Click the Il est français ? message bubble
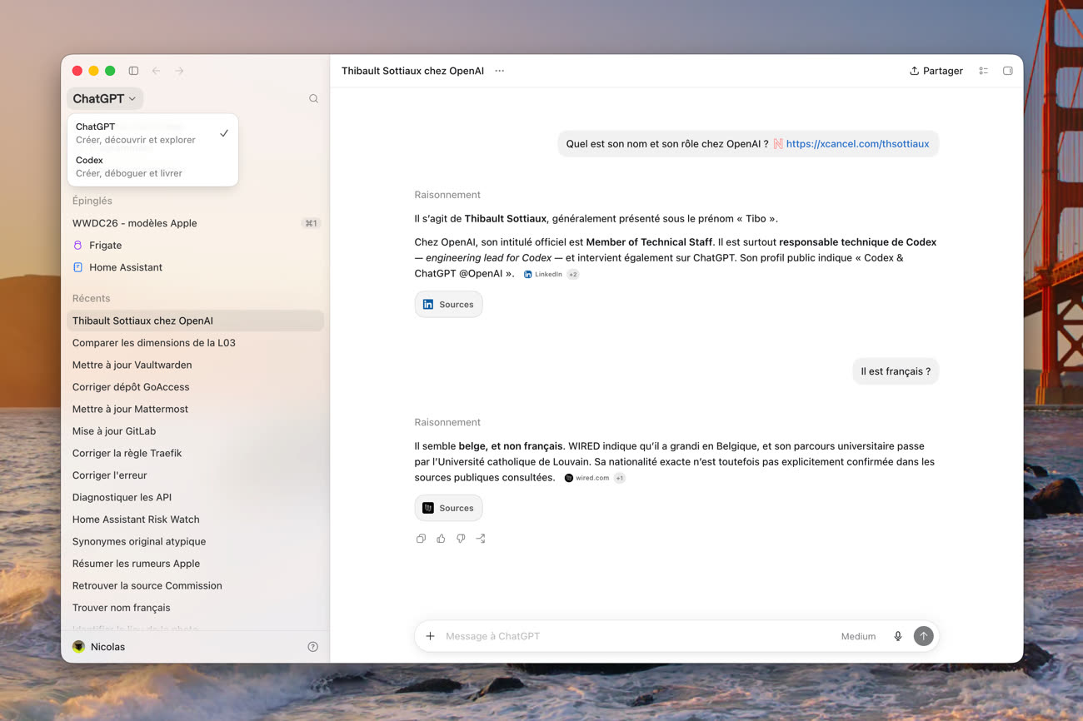 click(x=896, y=371)
